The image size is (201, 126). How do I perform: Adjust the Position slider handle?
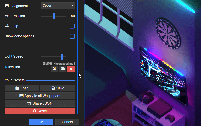(x=54, y=16)
